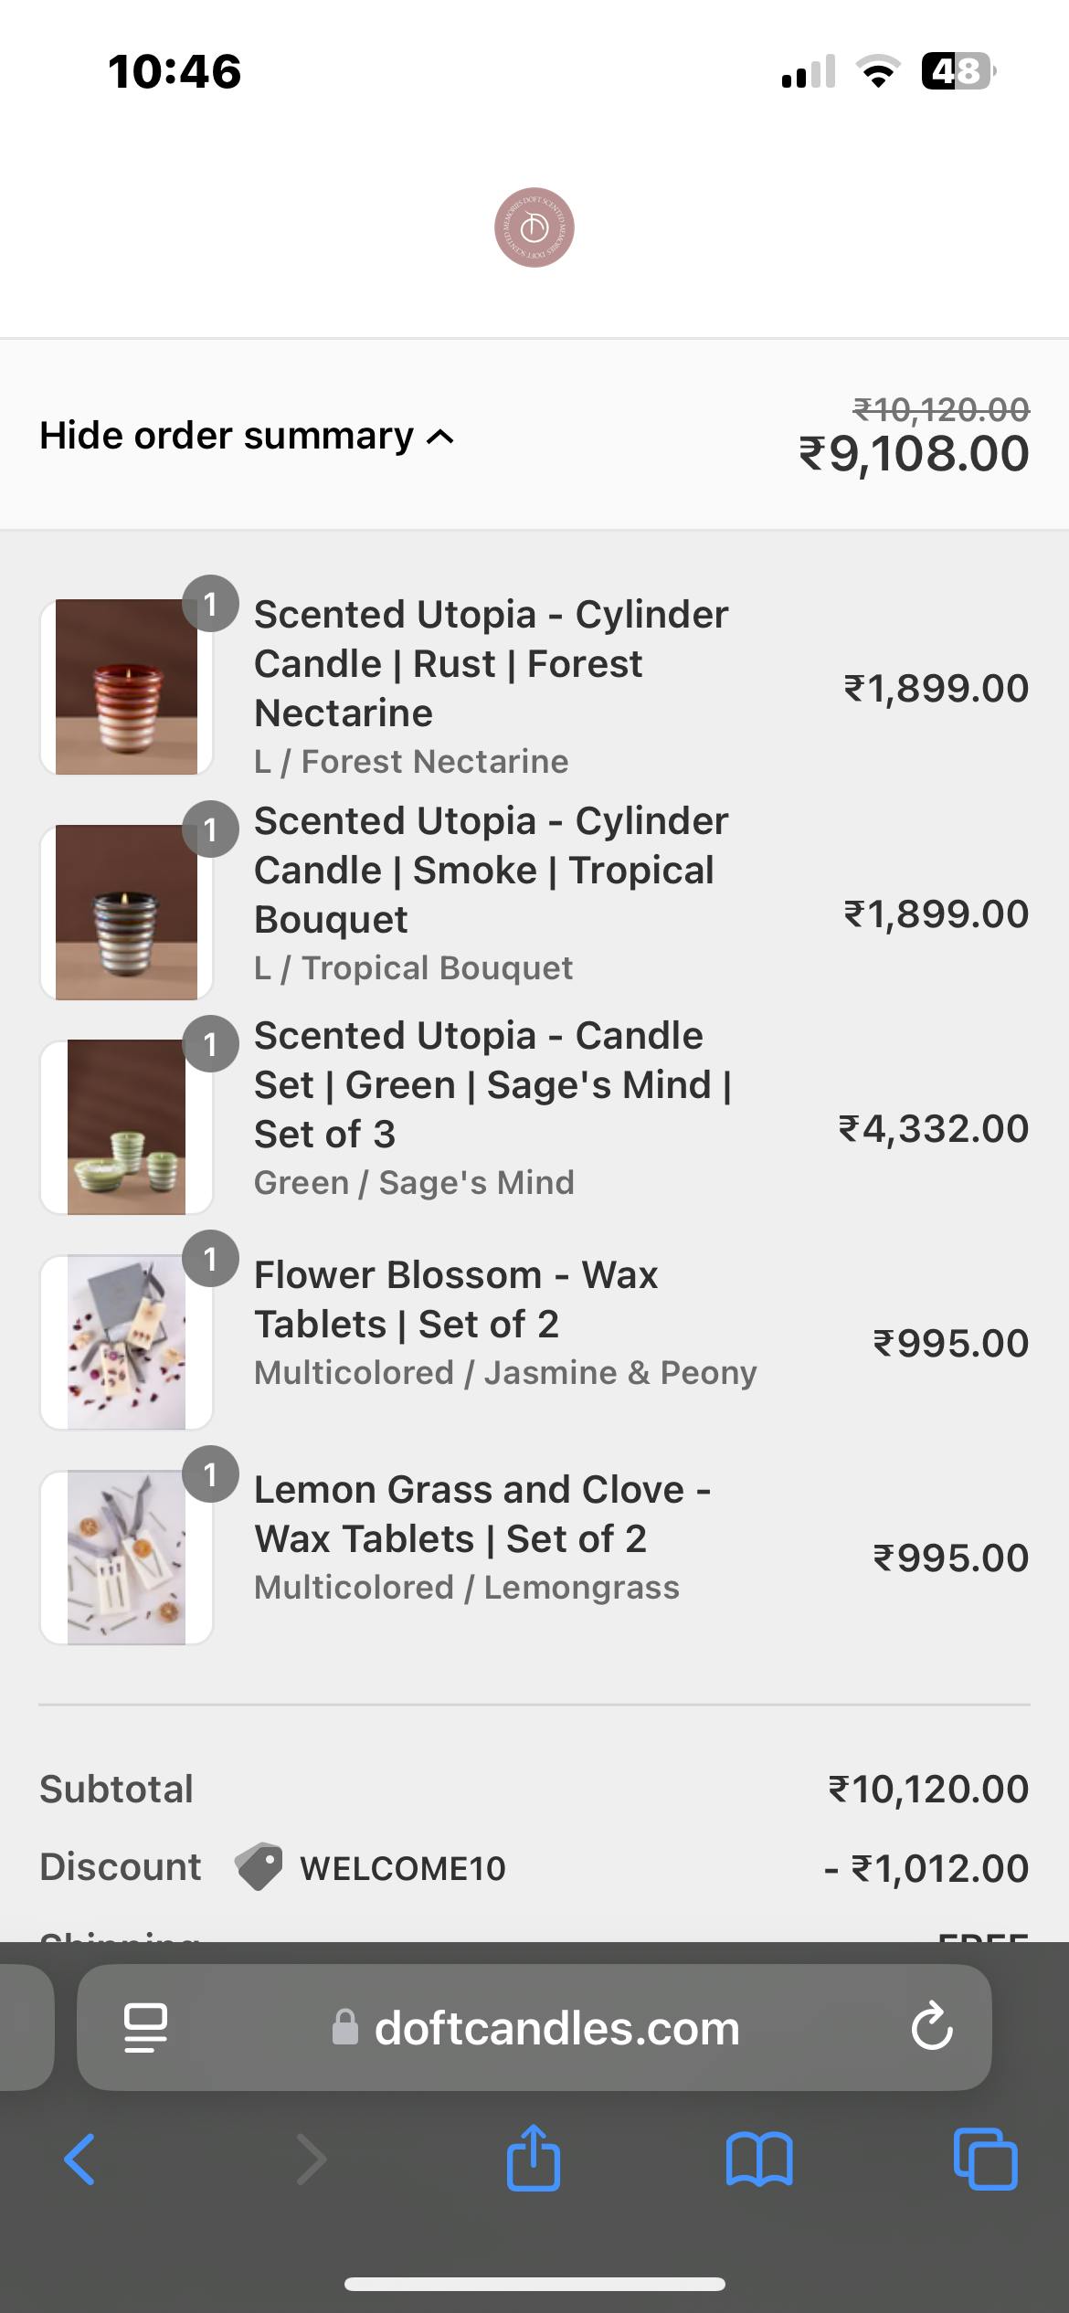Reload the doftcandles.com page
Image resolution: width=1069 pixels, height=2313 pixels.
click(931, 2027)
